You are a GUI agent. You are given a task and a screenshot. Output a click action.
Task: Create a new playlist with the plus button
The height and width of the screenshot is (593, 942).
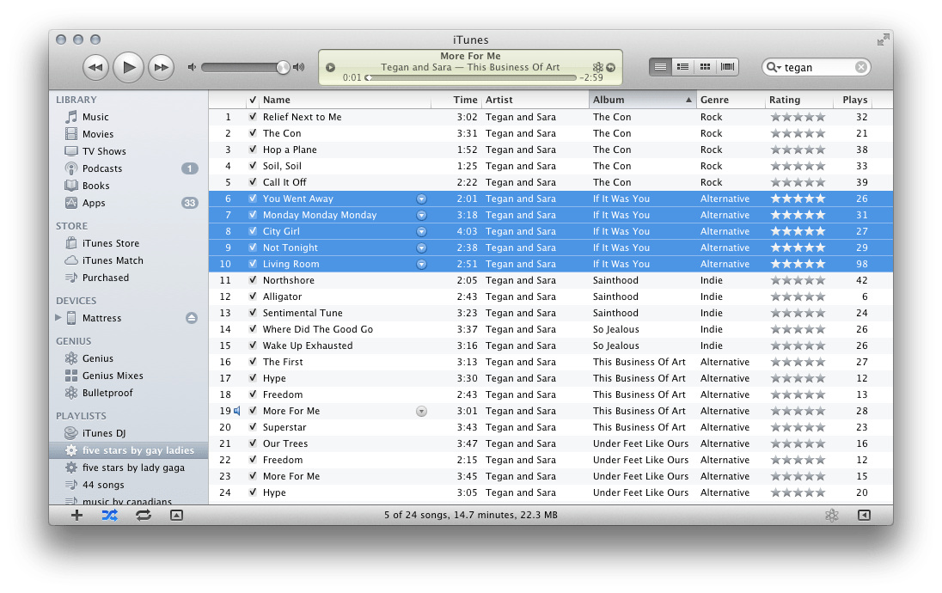(x=76, y=515)
